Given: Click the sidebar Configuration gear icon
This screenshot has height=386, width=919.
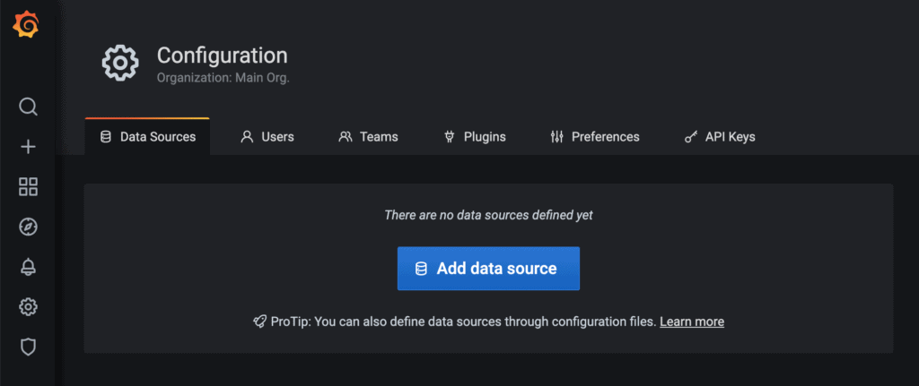Looking at the screenshot, I should (28, 307).
